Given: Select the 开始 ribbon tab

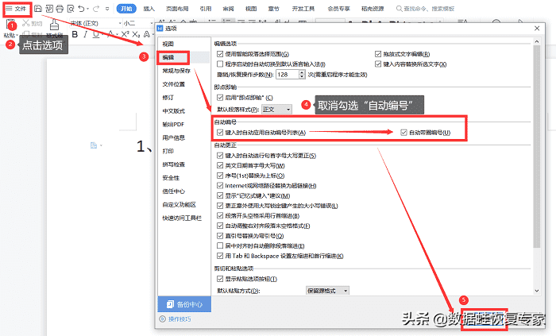Looking at the screenshot, I should pyautogui.click(x=126, y=9).
